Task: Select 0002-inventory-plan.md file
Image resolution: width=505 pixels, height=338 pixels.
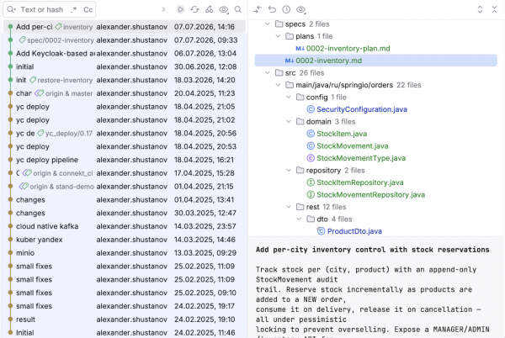Action: pos(348,49)
